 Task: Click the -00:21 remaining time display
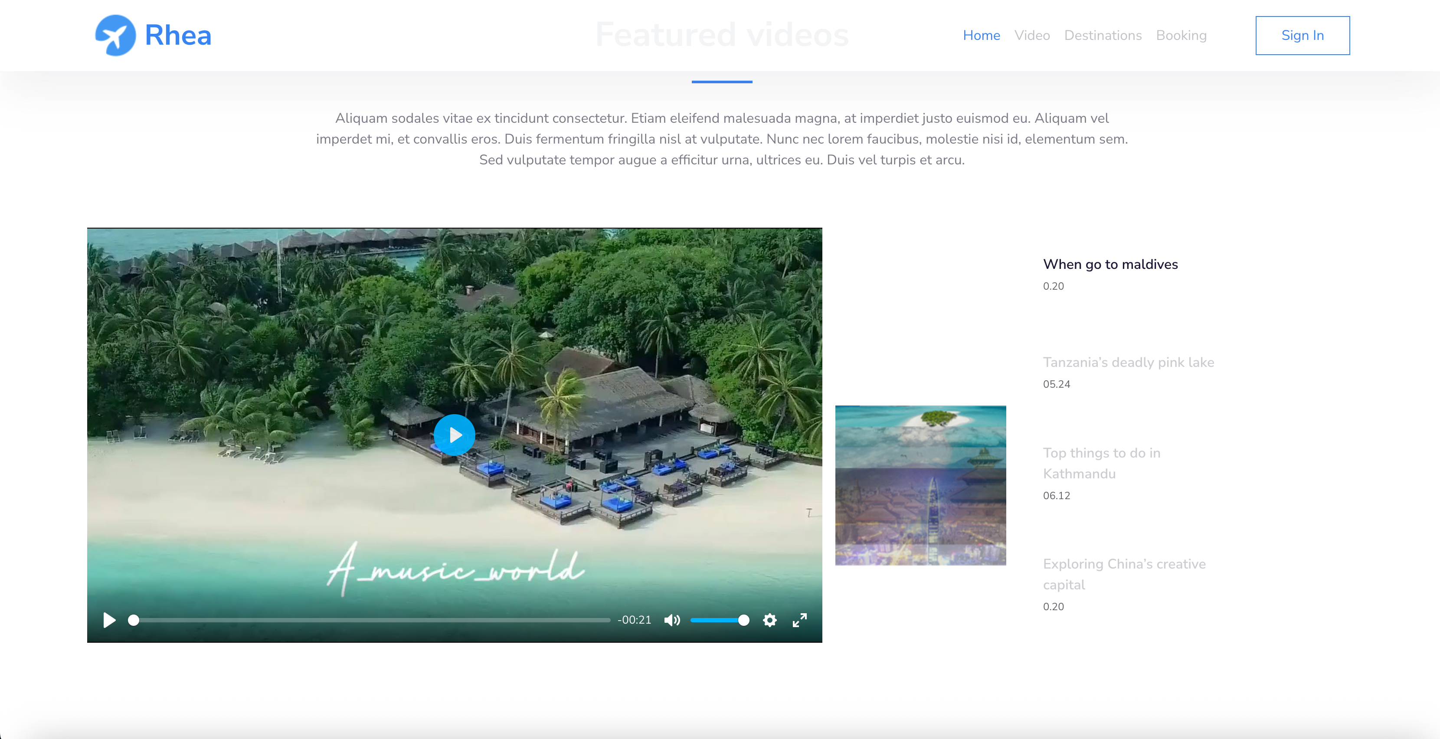[x=634, y=620]
